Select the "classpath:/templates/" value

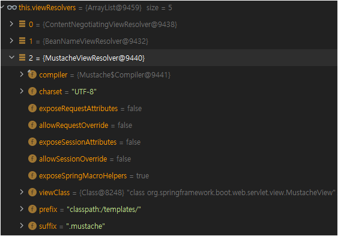pos(104,210)
